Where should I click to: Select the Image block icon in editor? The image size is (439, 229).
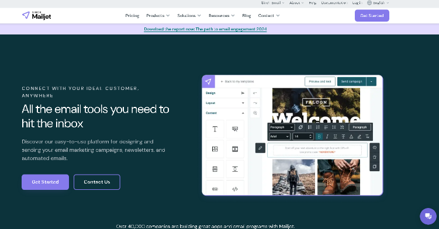coord(215,149)
